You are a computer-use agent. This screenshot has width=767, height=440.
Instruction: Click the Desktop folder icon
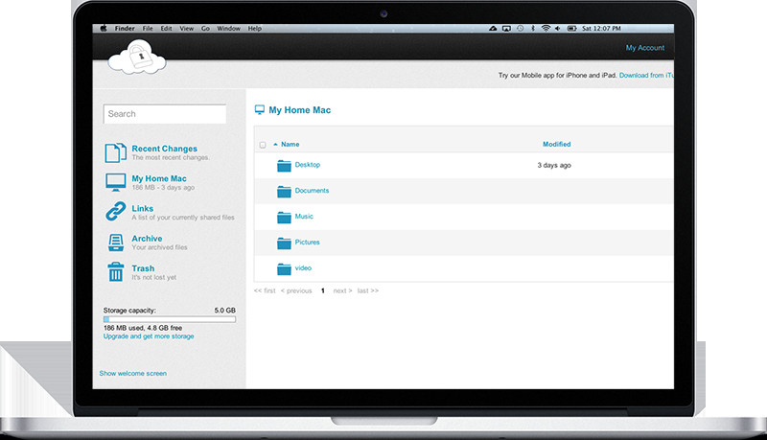click(x=284, y=166)
